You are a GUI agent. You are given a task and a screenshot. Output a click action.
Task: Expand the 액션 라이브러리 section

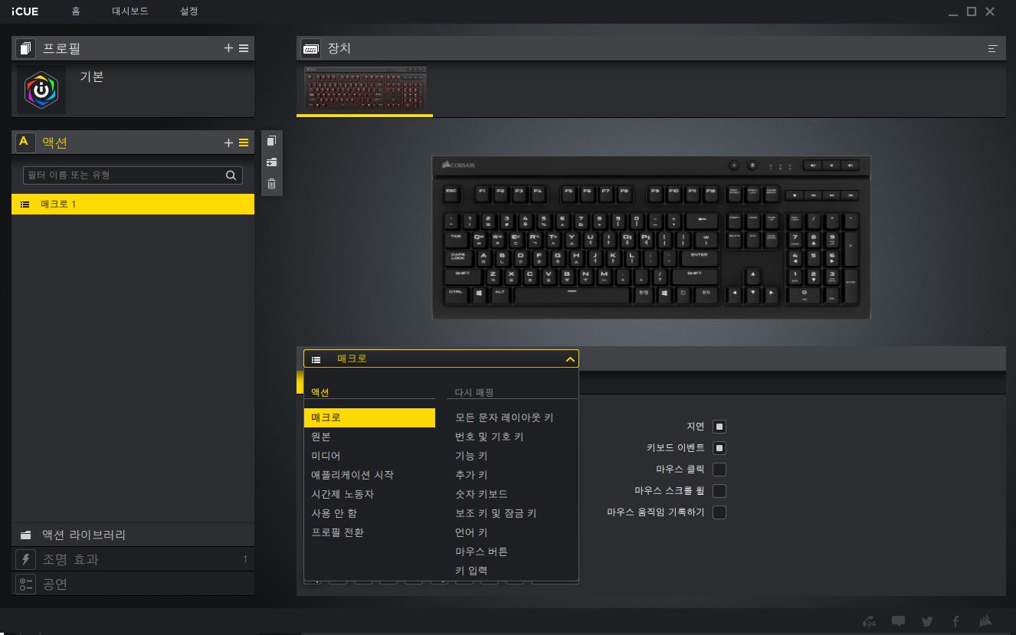(x=133, y=535)
